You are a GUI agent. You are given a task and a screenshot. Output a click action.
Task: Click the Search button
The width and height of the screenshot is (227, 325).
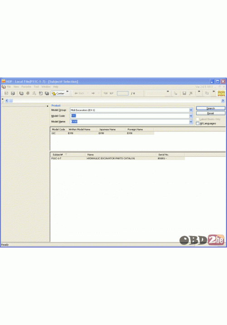click(x=211, y=108)
